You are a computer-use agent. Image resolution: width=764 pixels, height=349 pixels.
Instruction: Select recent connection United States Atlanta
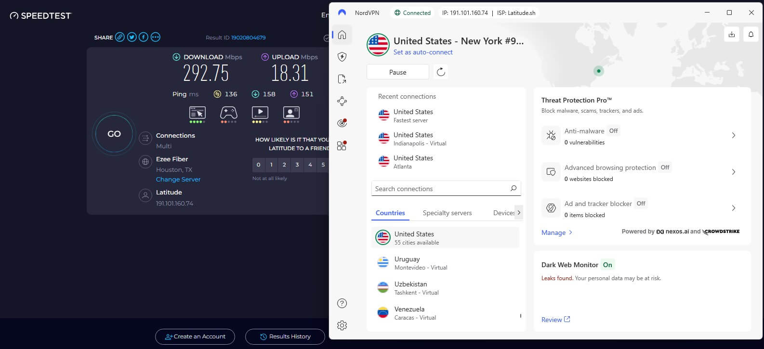pyautogui.click(x=446, y=162)
